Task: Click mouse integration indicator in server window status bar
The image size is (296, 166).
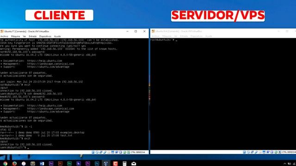Action: tap(276, 152)
